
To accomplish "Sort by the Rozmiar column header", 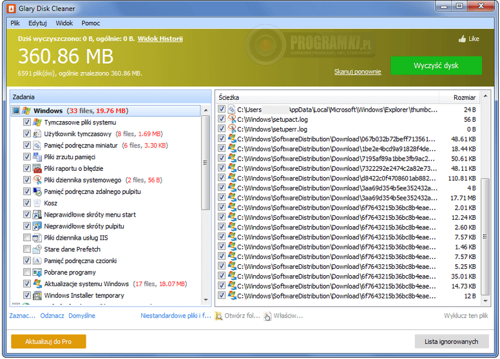I will coord(459,97).
